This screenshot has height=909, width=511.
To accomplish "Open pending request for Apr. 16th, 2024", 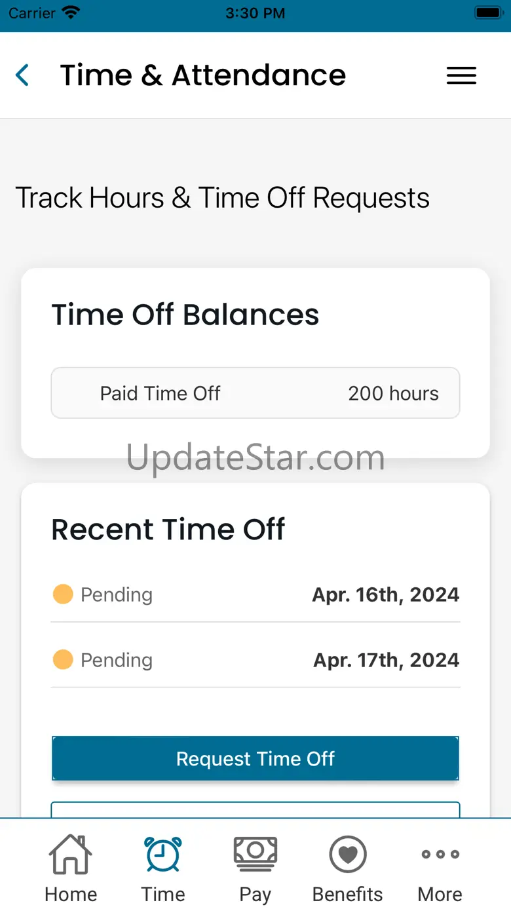I will pyautogui.click(x=255, y=595).
